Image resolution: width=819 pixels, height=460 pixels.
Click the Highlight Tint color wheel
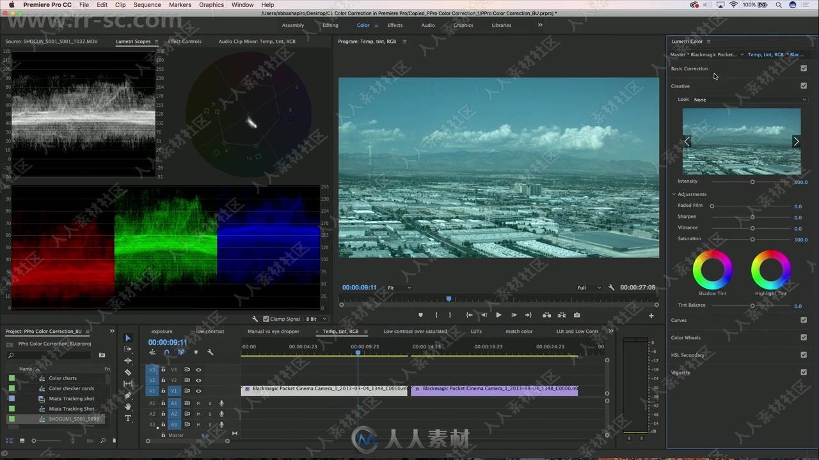click(x=770, y=270)
